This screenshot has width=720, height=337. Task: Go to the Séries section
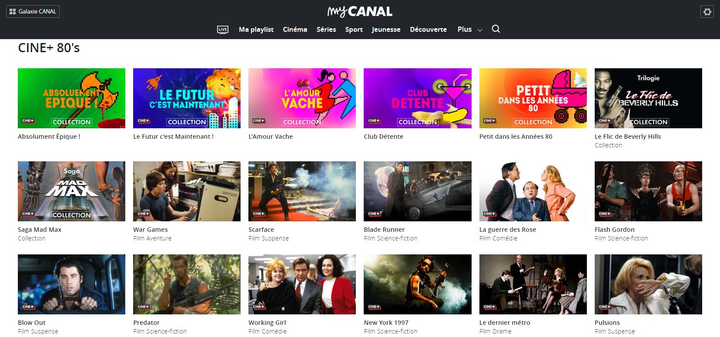point(326,29)
